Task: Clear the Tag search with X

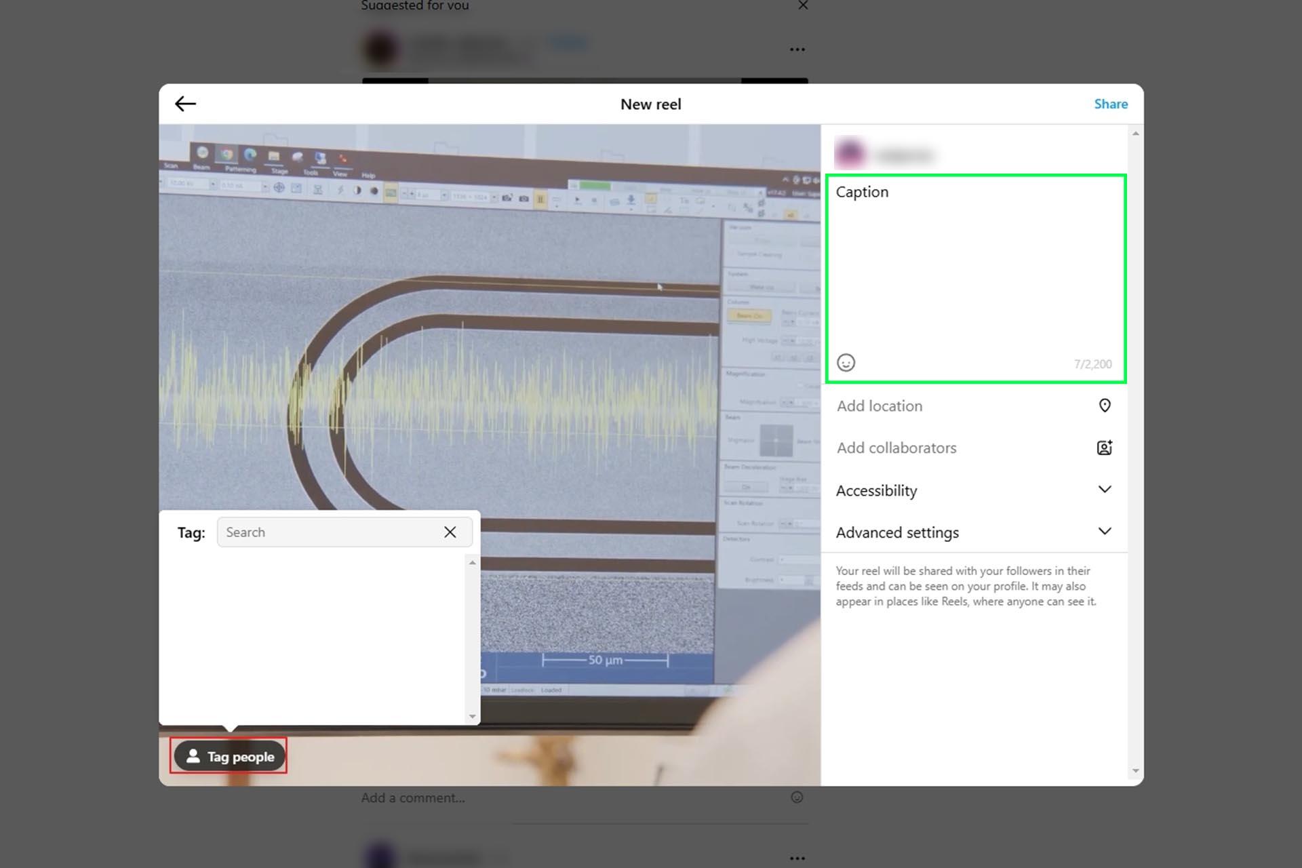Action: tap(450, 532)
